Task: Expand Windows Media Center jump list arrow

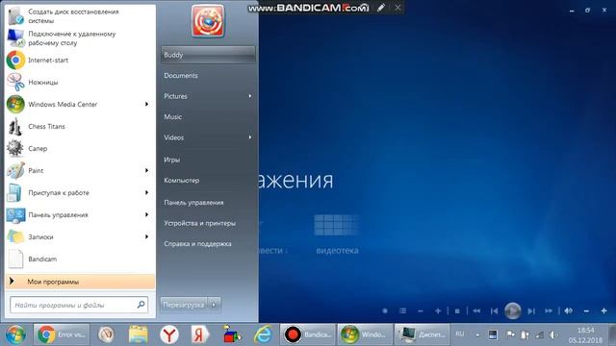Action: (146, 104)
